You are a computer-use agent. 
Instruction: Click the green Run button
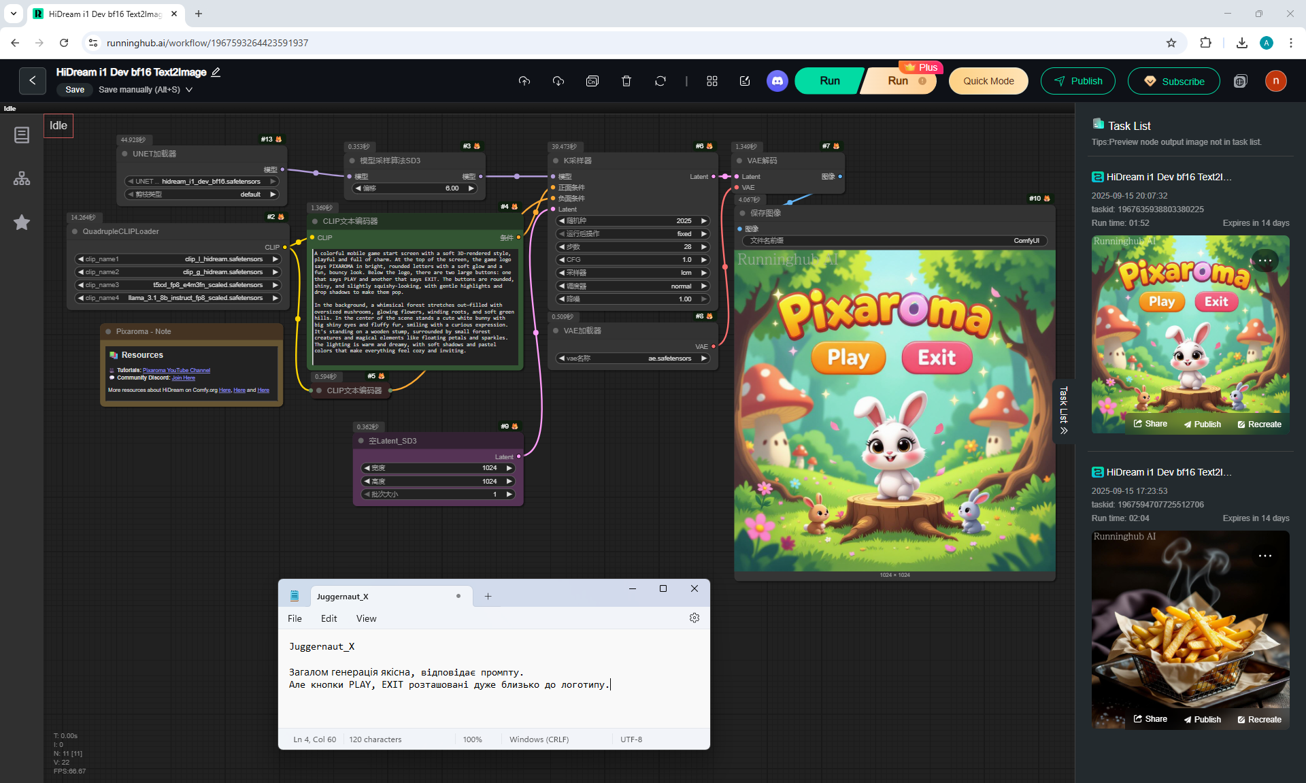(829, 81)
